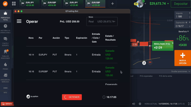Open the P/G esperadas column tab
Image resolution: width=191 pixels, height=107 pixels.
146,76
